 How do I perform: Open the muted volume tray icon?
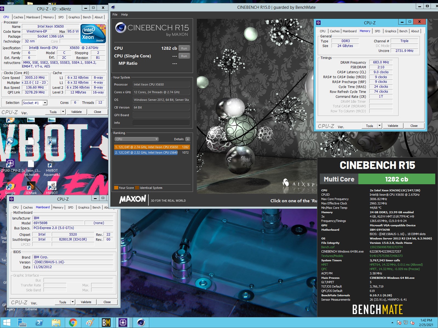pos(412,323)
